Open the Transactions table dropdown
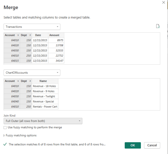 [x=32, y=27]
